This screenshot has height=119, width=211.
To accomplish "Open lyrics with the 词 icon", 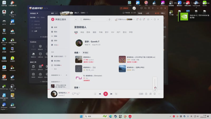I will click(x=150, y=94).
